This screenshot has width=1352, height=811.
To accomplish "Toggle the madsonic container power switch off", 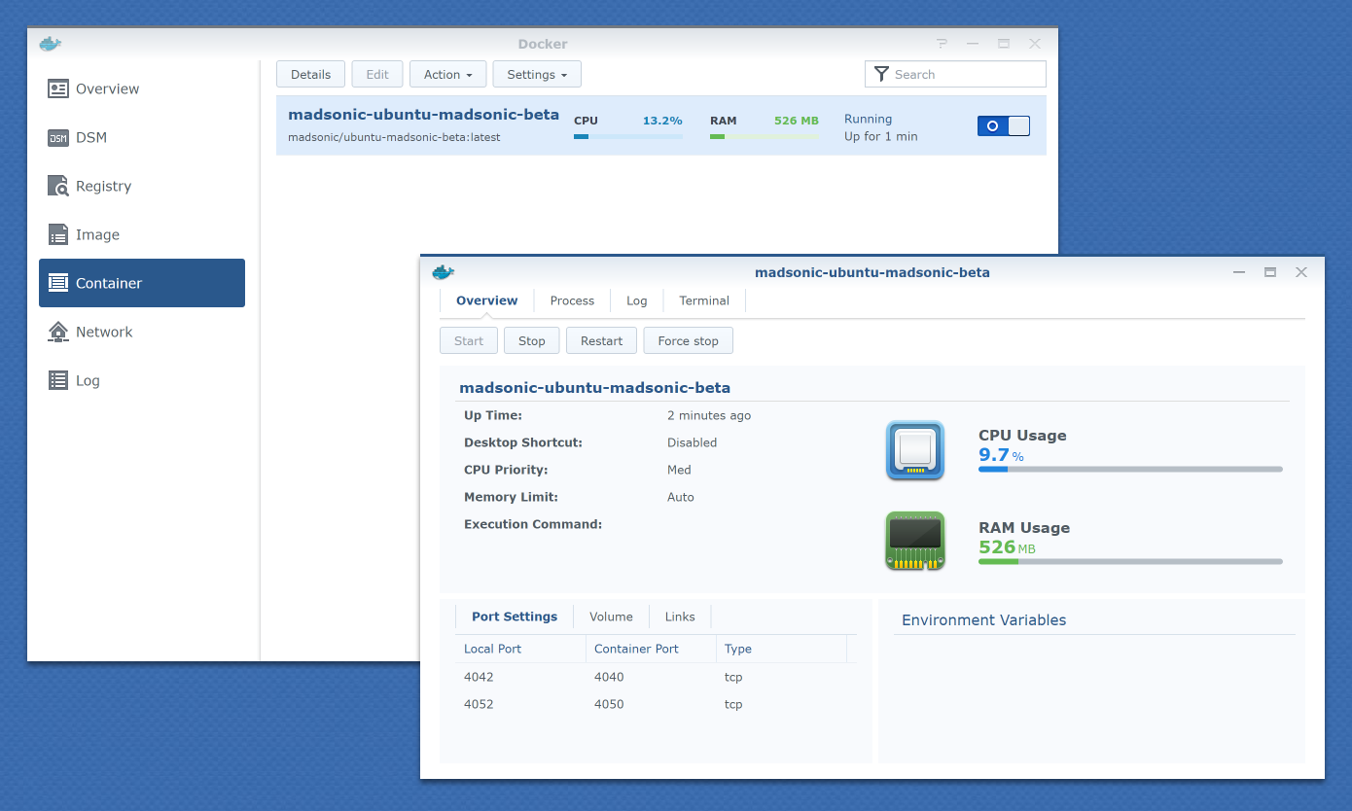I will click(1003, 125).
